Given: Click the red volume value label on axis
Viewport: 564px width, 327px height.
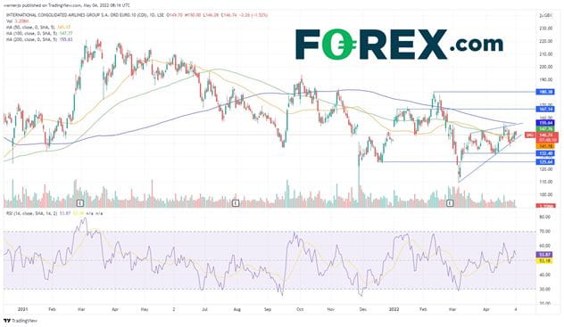Looking at the screenshot, I should click(545, 206).
